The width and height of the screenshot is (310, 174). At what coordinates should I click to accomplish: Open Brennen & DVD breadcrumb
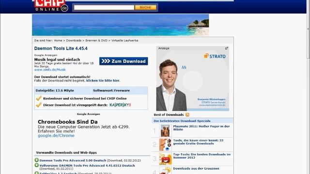(x=96, y=41)
